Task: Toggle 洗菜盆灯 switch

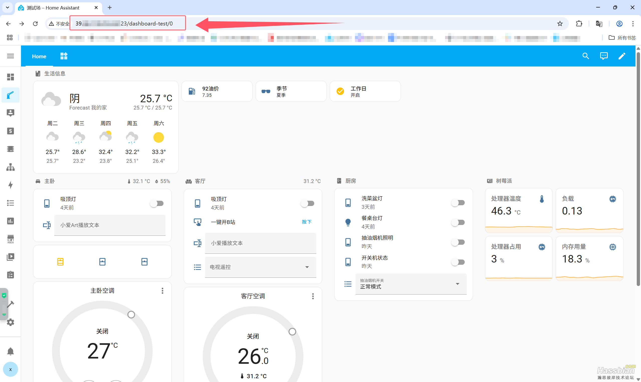Action: (458, 202)
